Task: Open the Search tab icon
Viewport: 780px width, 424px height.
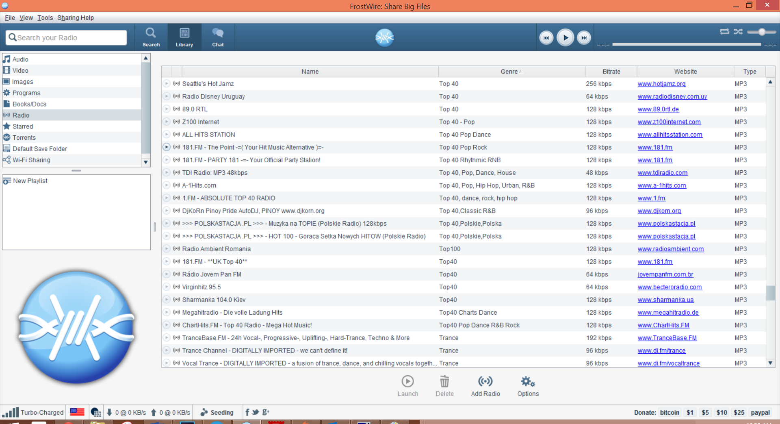Action: pos(151,37)
